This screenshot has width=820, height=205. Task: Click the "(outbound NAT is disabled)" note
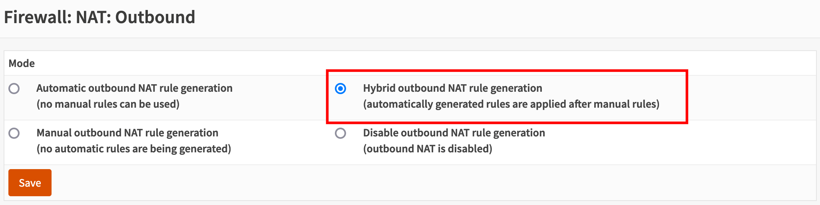[428, 149]
